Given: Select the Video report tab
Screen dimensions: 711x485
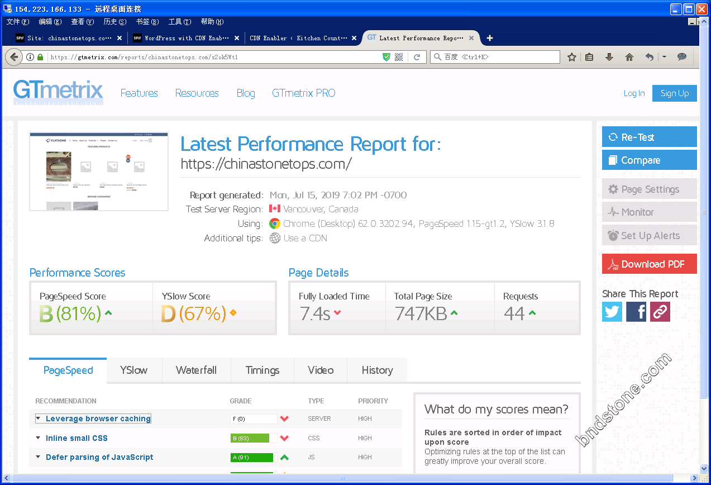Looking at the screenshot, I should (x=321, y=370).
